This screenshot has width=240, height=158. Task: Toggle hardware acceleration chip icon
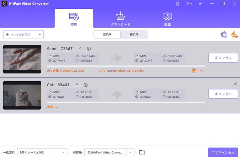click(x=224, y=35)
